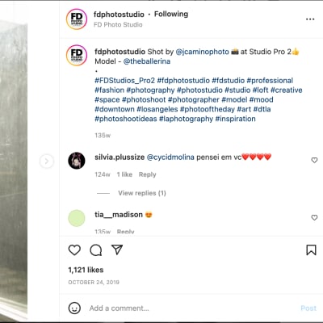Image resolution: width=323 pixels, height=323 pixels.
Task: Like tia__madison's comment
Action: pyautogui.click(x=314, y=217)
